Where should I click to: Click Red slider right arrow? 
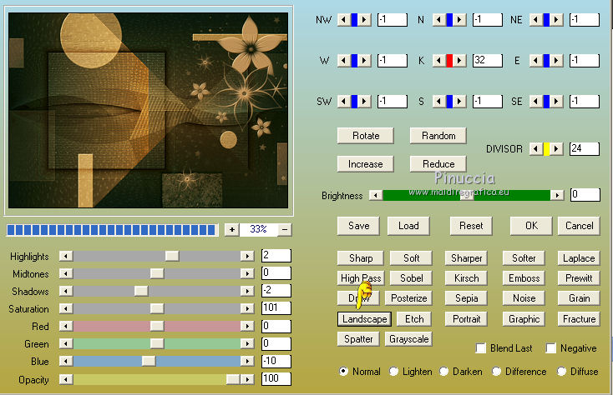(247, 326)
